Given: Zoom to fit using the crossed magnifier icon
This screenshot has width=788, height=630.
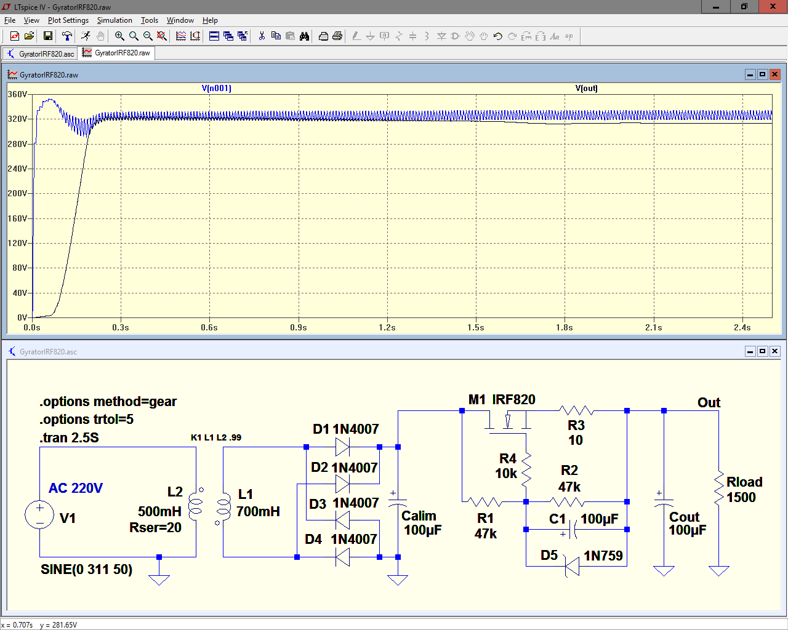Looking at the screenshot, I should click(162, 36).
